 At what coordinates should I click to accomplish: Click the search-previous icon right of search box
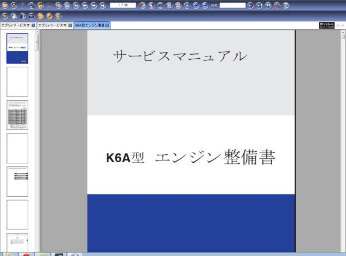click(250, 5)
